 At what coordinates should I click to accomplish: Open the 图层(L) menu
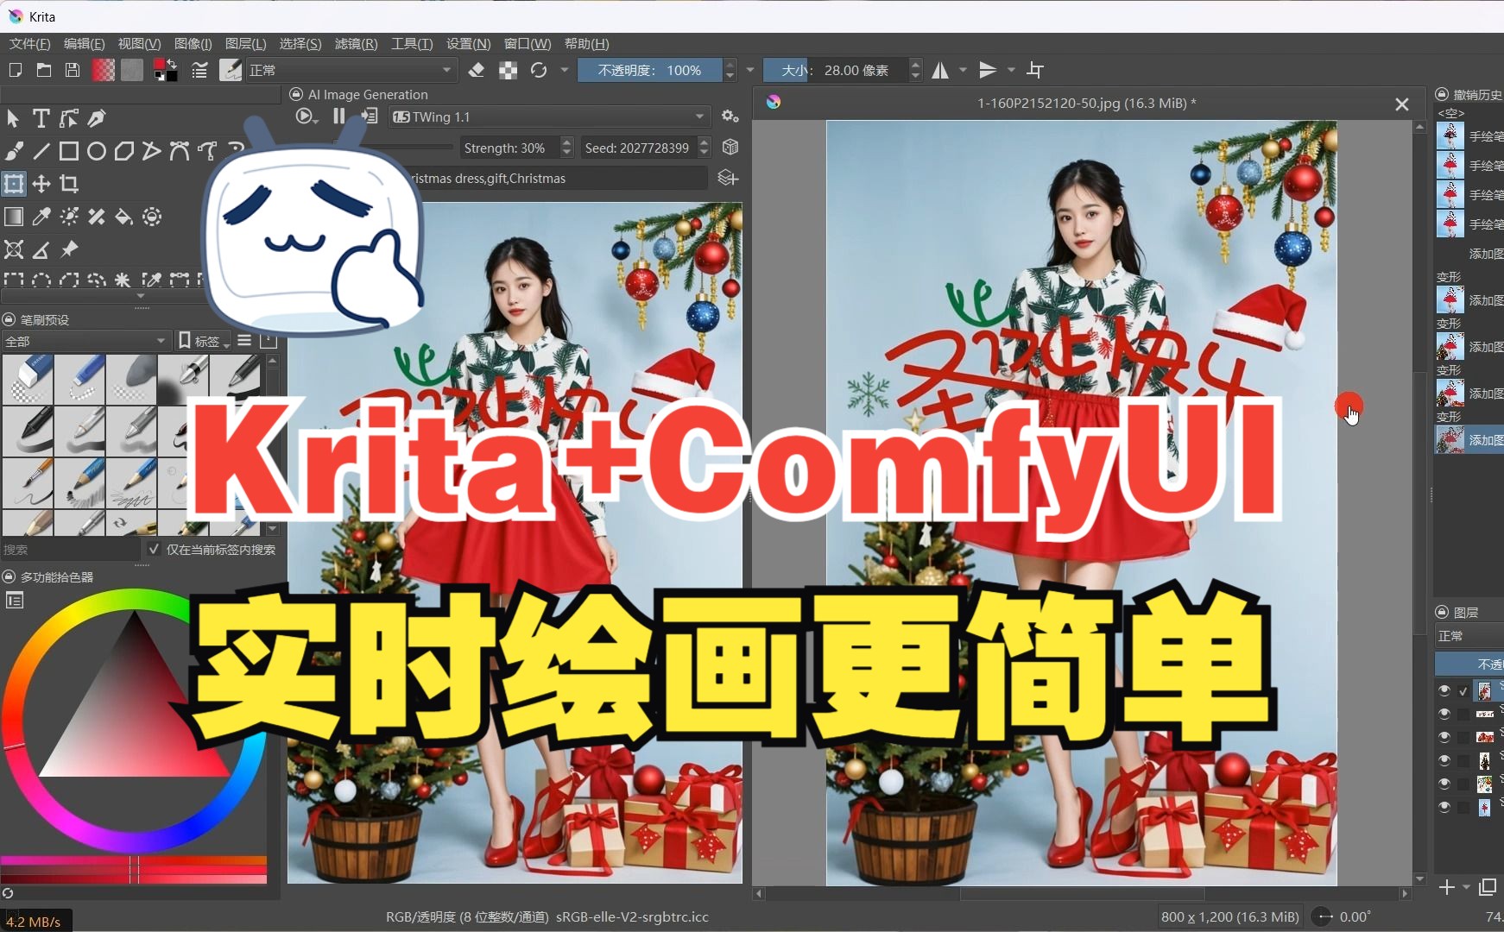[246, 44]
